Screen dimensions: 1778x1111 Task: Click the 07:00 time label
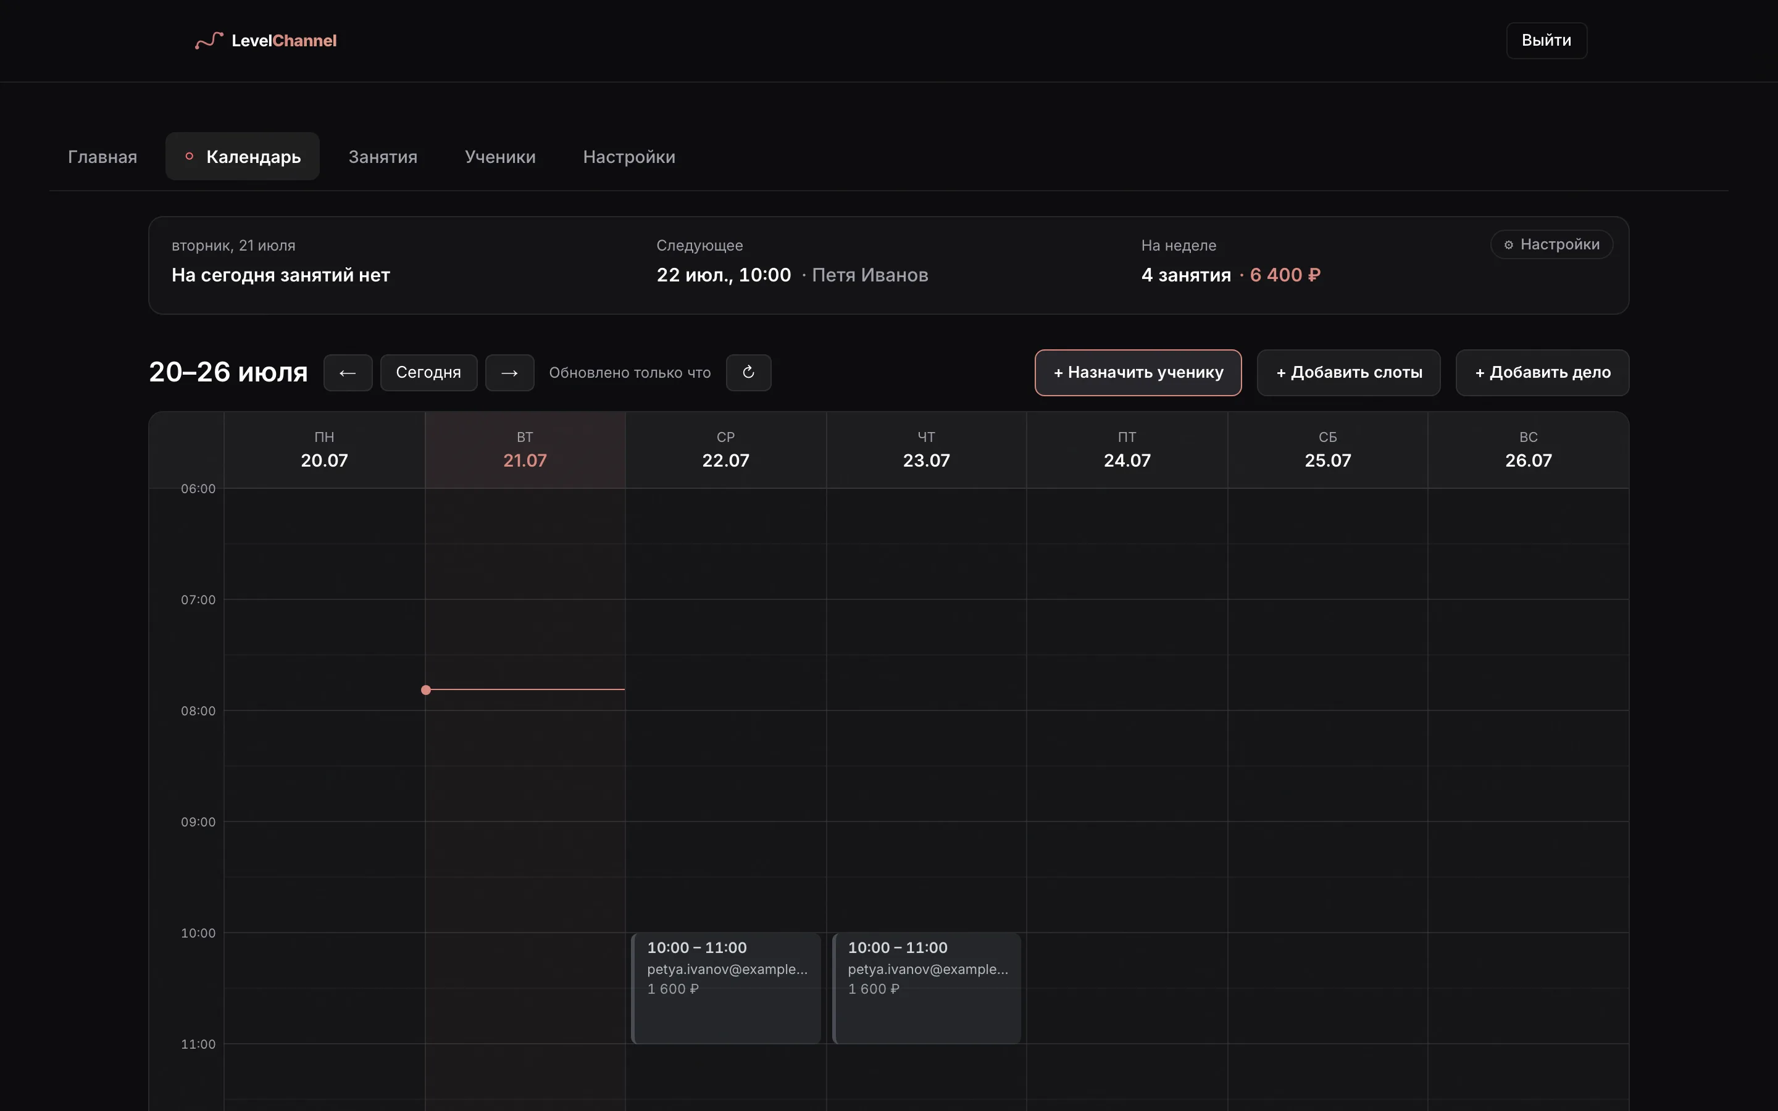198,599
